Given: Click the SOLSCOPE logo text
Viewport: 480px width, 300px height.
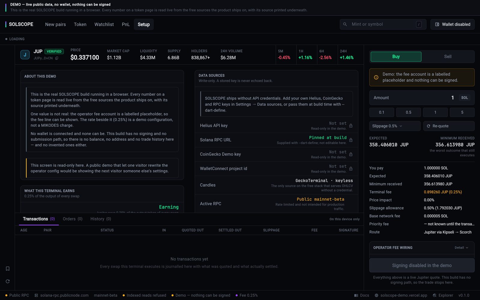Looking at the screenshot, I should [21, 24].
